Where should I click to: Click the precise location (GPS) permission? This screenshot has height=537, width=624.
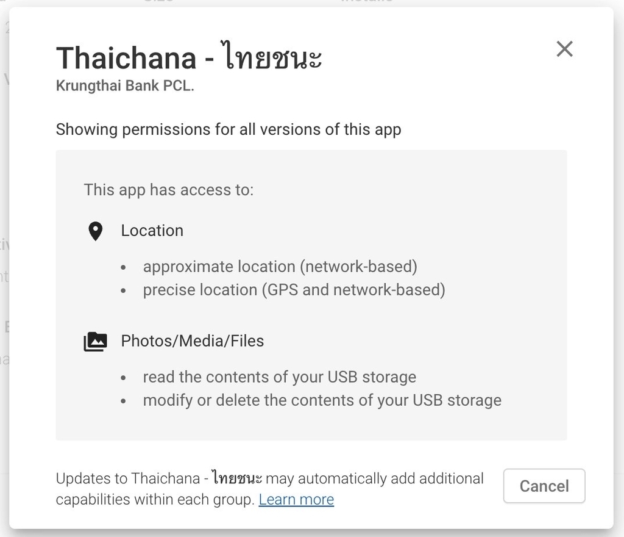click(294, 290)
